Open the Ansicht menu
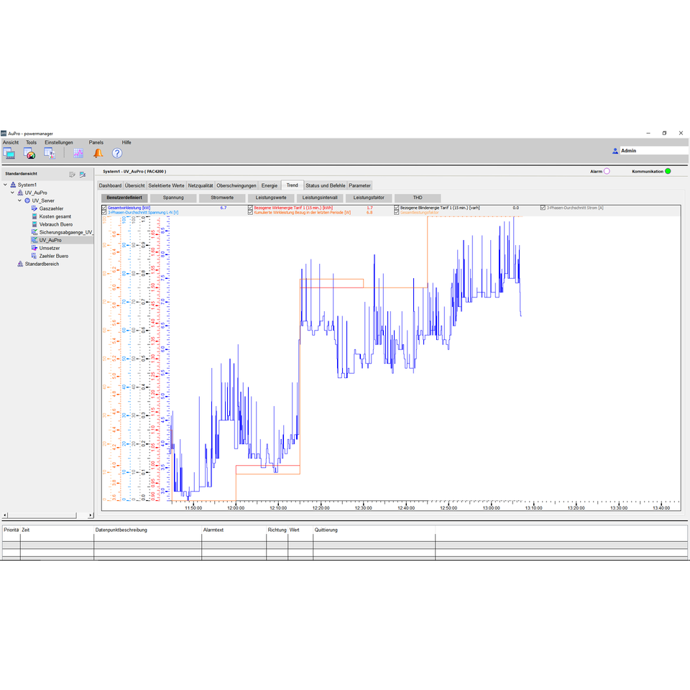Screen dimensions: 690x690 [x=11, y=142]
